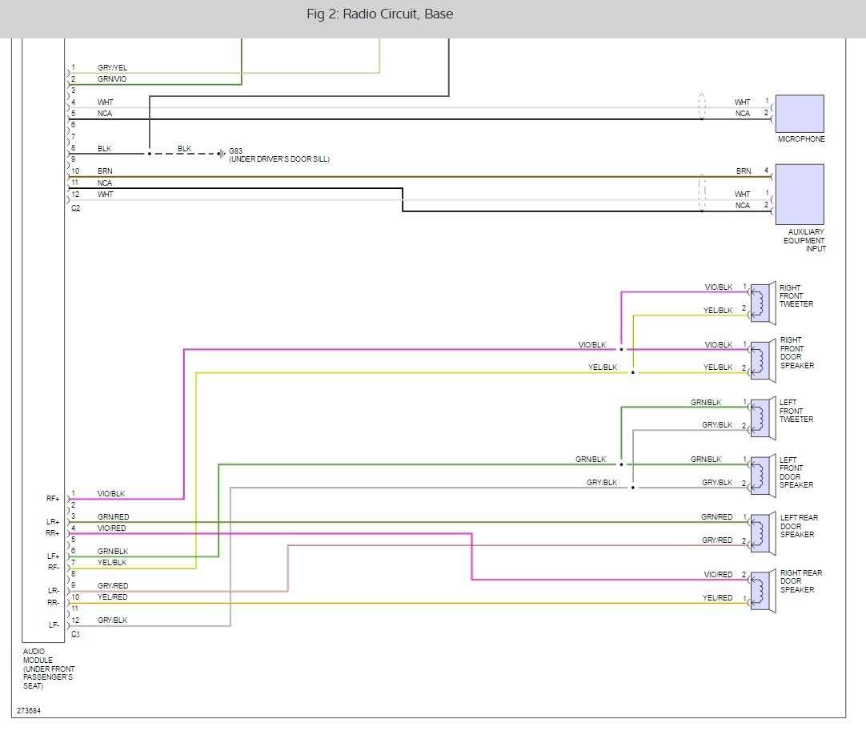Click the right front tweeter speaker symbol
Viewport: 866px width, 735px height.
762,303
